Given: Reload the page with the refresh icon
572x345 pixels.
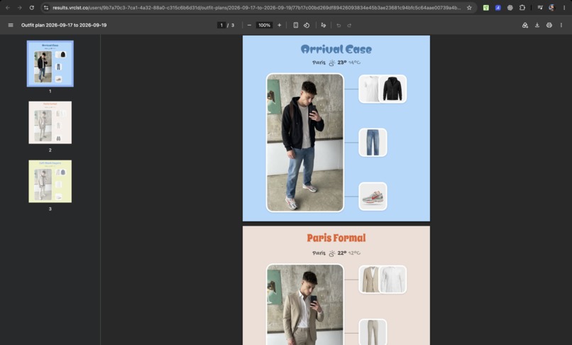Looking at the screenshot, I should click(x=32, y=8).
